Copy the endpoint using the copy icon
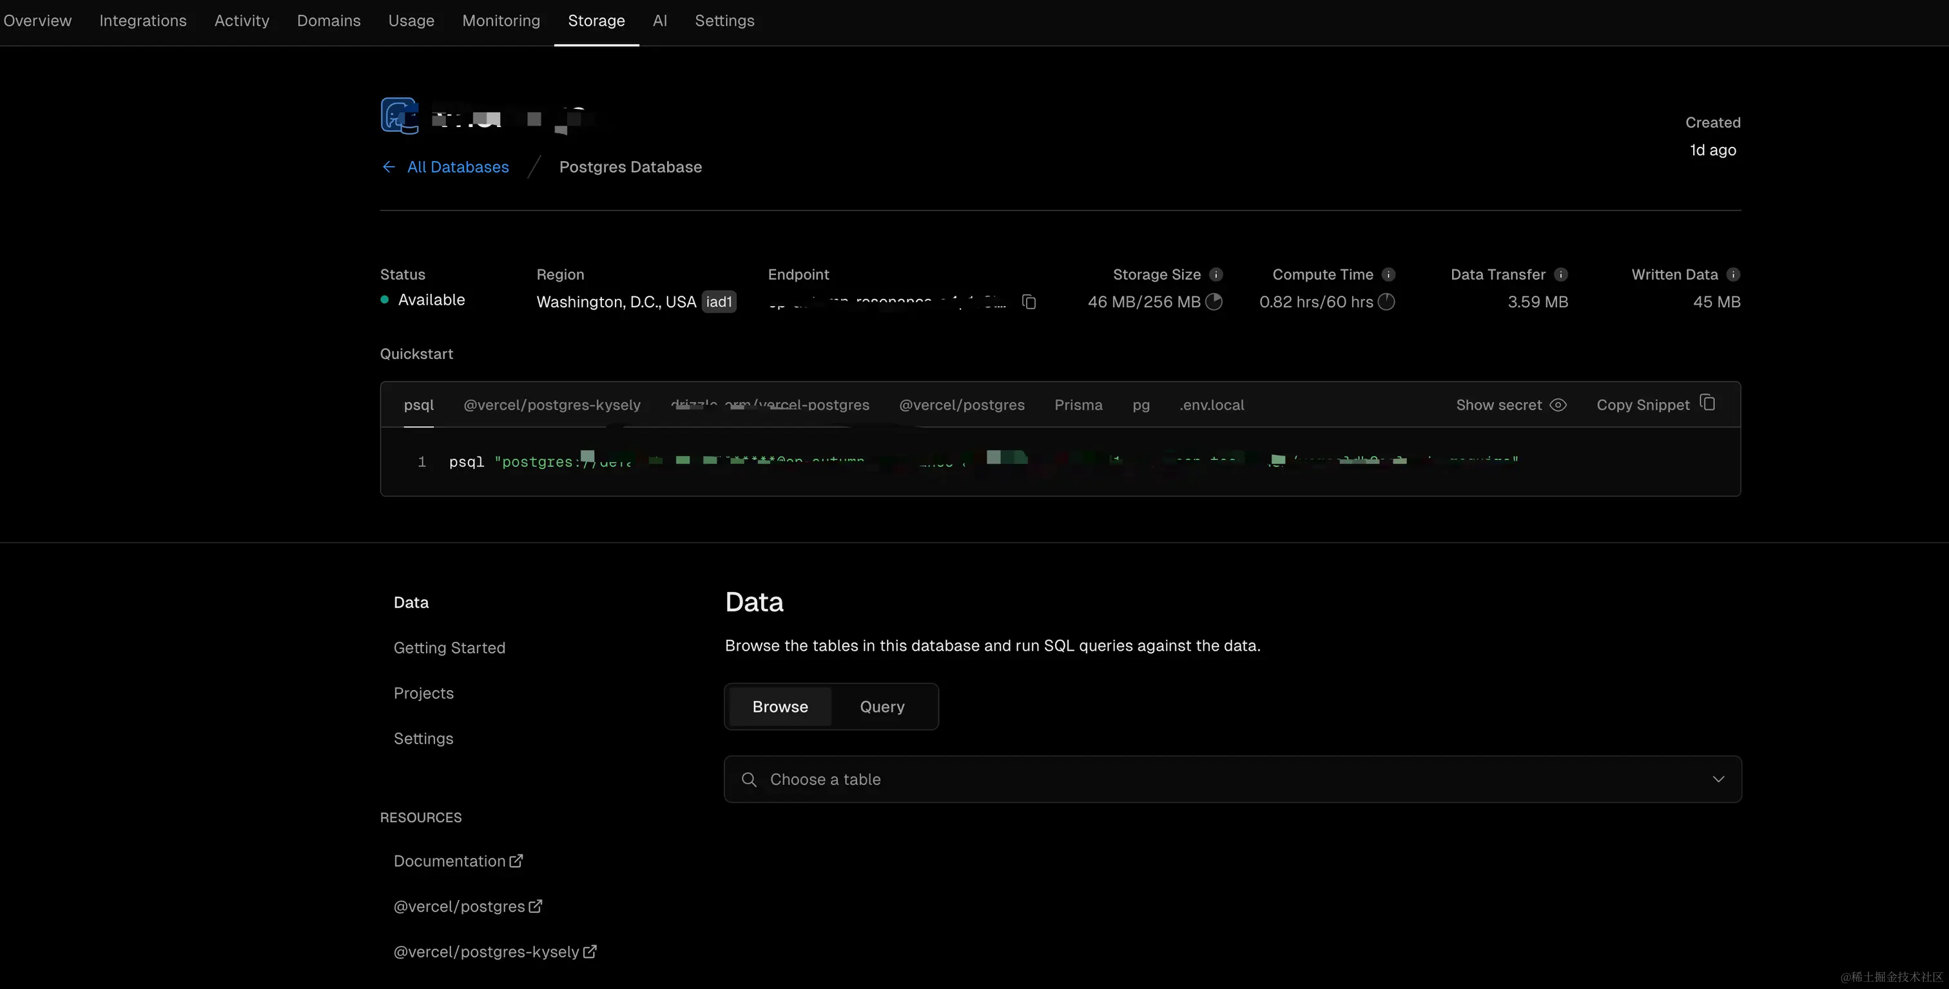 [x=1028, y=302]
